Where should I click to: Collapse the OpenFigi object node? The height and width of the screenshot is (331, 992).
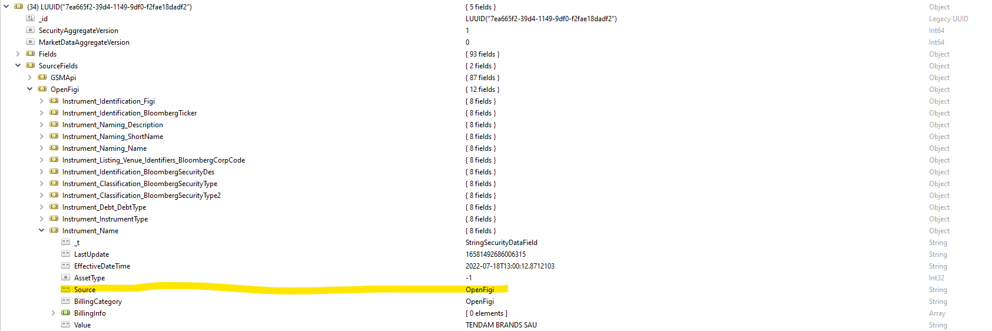point(30,90)
